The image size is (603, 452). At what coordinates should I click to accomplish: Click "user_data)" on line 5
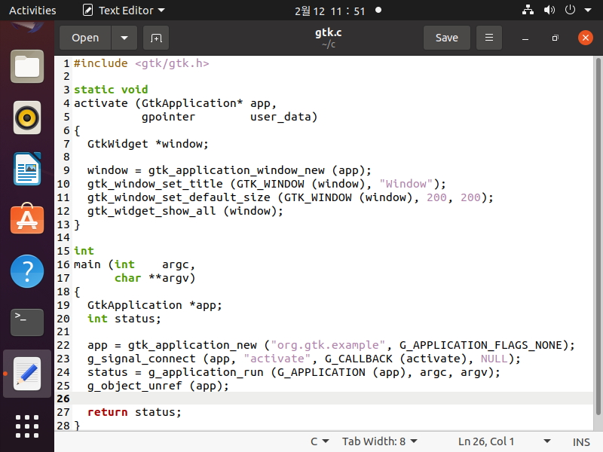coord(284,117)
